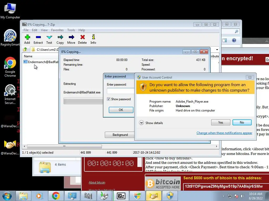Click the extraction progress bar

tap(83, 101)
